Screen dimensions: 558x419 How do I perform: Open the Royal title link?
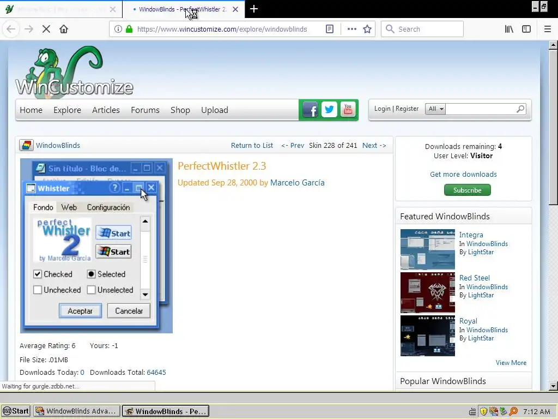point(468,321)
